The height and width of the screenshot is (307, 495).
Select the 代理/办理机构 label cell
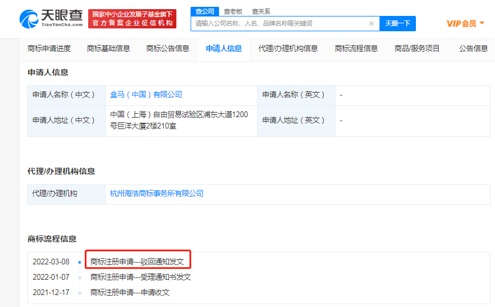(67, 194)
